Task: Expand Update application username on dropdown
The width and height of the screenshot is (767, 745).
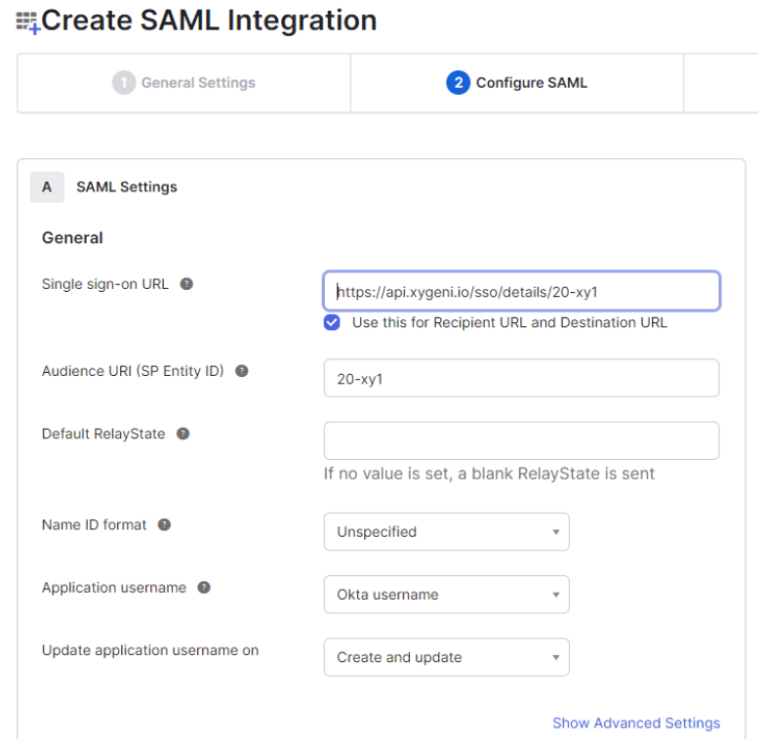Action: (446, 657)
